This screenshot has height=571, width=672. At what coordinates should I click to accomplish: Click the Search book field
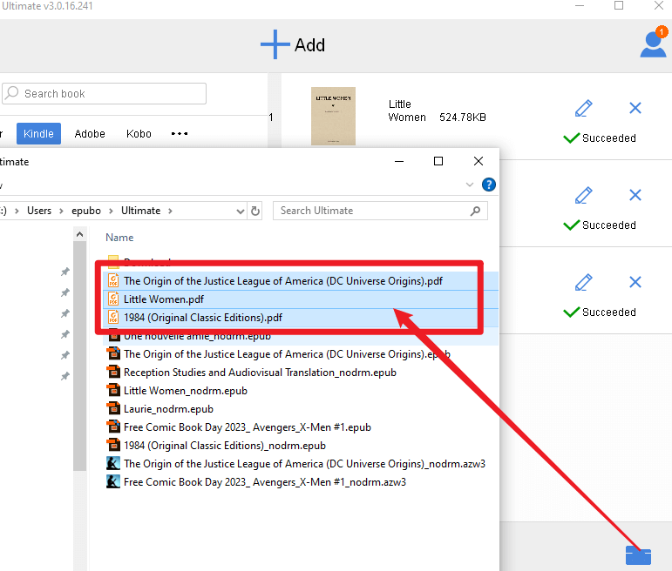coord(104,94)
